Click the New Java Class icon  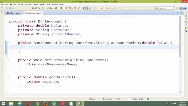coord(70,8)
